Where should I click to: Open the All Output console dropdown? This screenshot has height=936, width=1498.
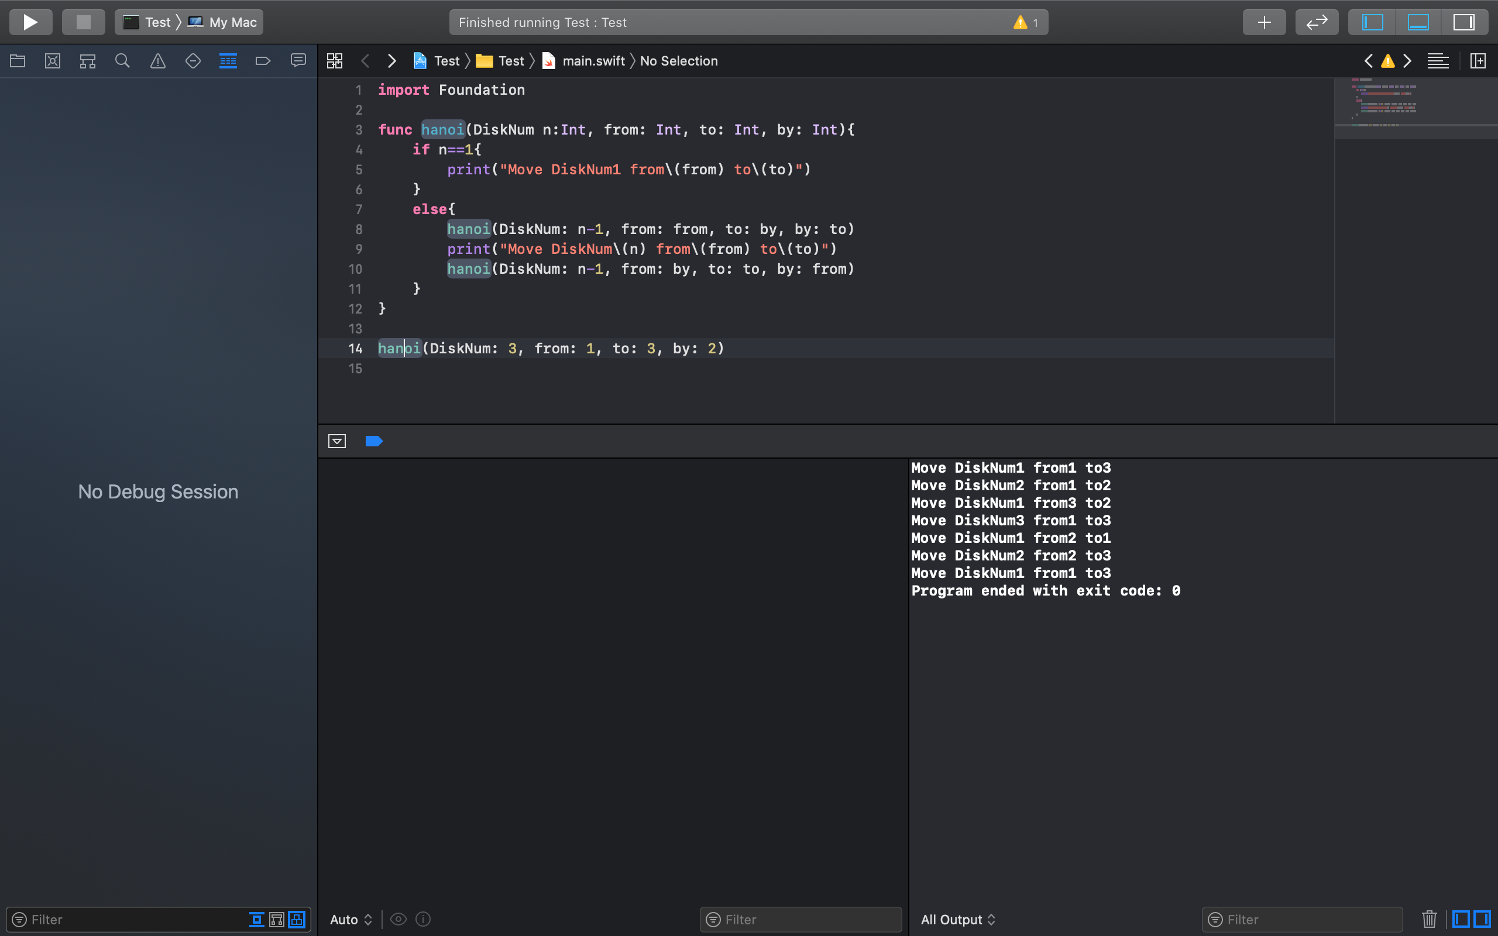pos(957,919)
